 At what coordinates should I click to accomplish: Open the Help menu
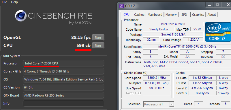point(14,2)
